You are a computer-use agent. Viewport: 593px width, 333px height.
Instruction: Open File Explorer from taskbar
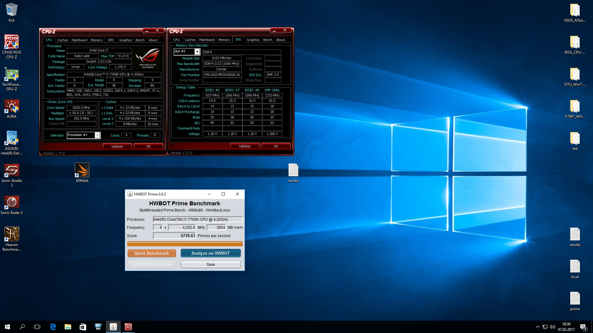click(68, 327)
